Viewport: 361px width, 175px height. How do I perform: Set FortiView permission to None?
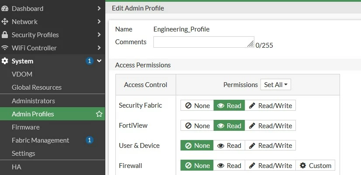197,126
